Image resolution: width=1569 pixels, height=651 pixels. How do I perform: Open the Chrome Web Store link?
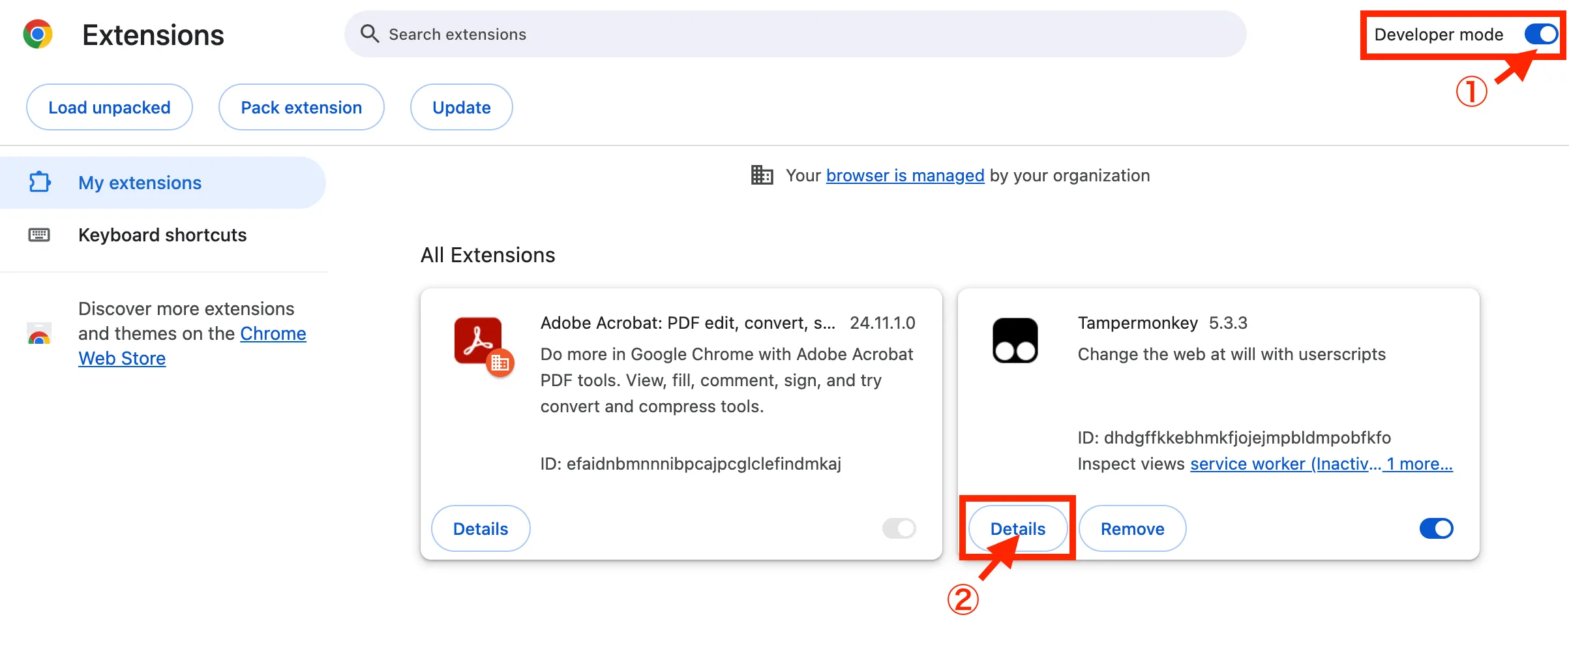pos(192,346)
